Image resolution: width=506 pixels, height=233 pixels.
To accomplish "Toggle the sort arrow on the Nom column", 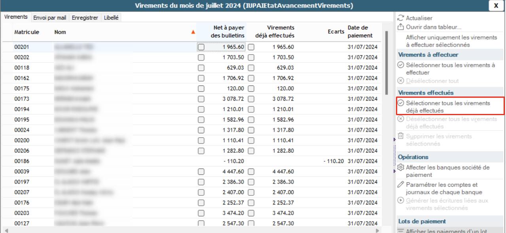I will coord(193,32).
